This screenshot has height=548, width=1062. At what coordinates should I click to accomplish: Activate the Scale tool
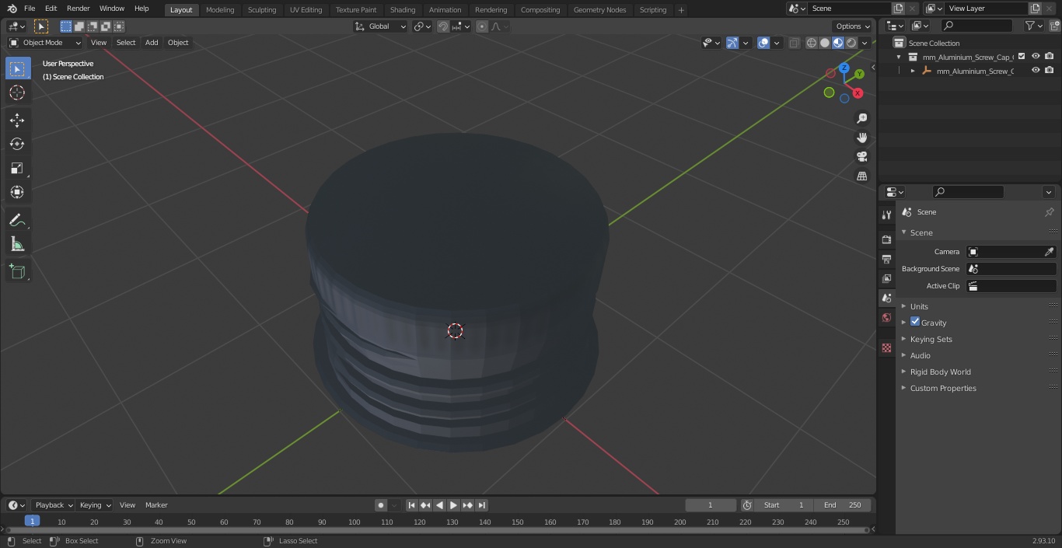point(17,168)
